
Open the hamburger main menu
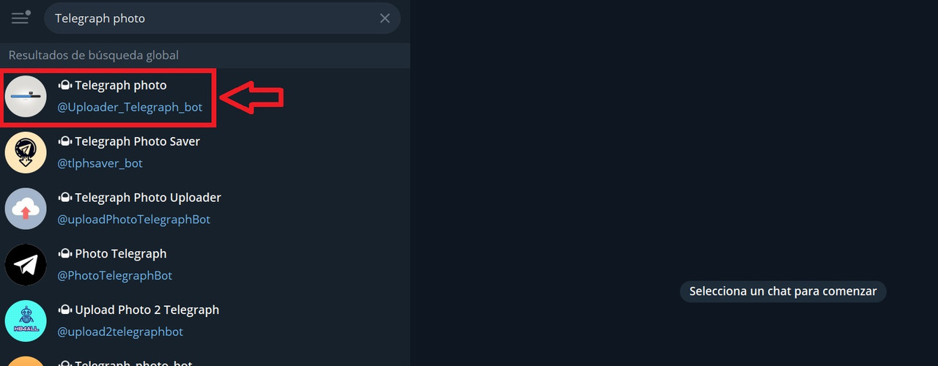pyautogui.click(x=21, y=18)
